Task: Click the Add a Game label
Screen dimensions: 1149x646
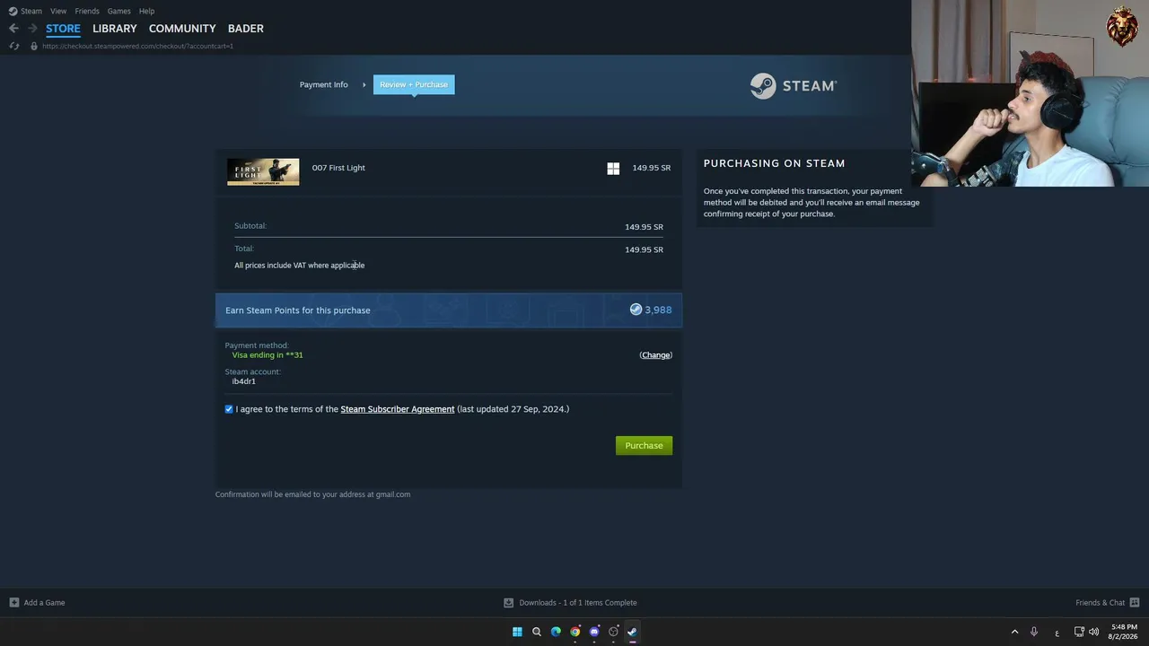Action: click(x=44, y=603)
